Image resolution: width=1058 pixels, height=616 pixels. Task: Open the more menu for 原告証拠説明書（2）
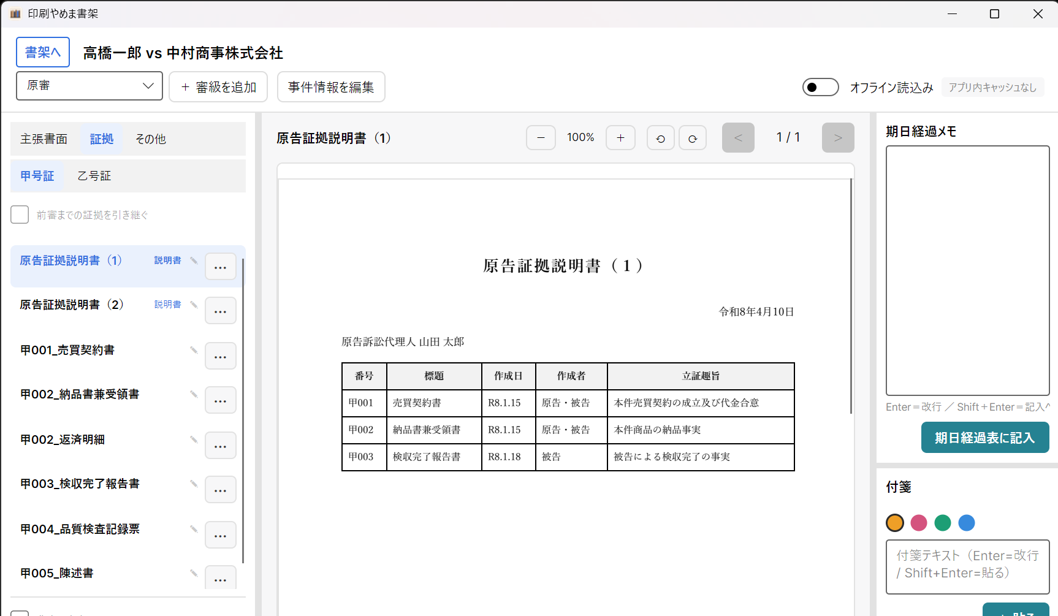click(221, 311)
